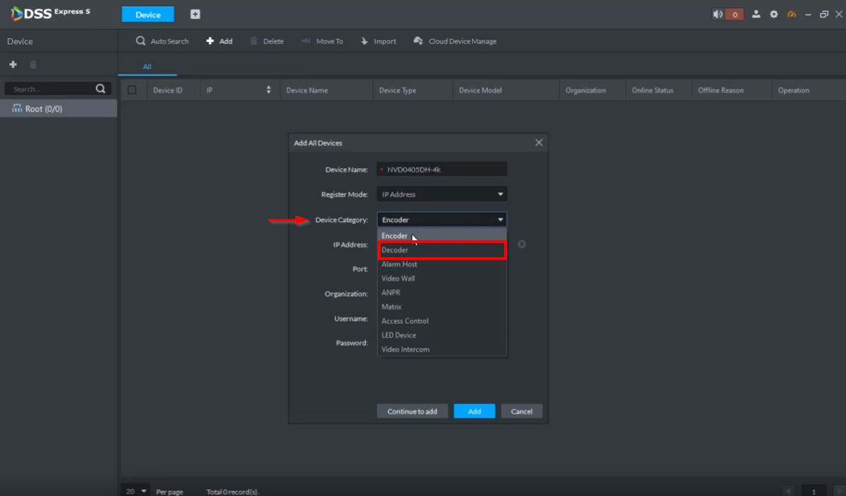Click the alarm speaker icon in title bar
Image resolution: width=846 pixels, height=496 pixels.
point(718,15)
